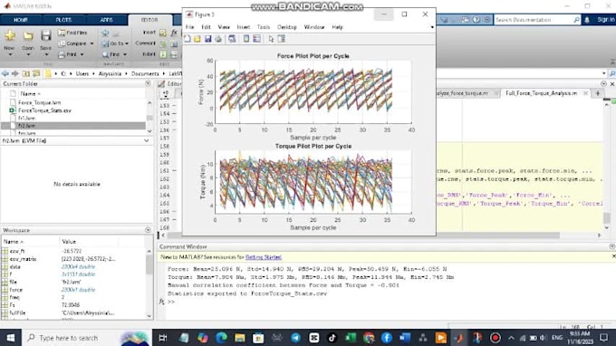Switch to the PLOTS ribbon tab
616x346 pixels.
click(x=63, y=20)
